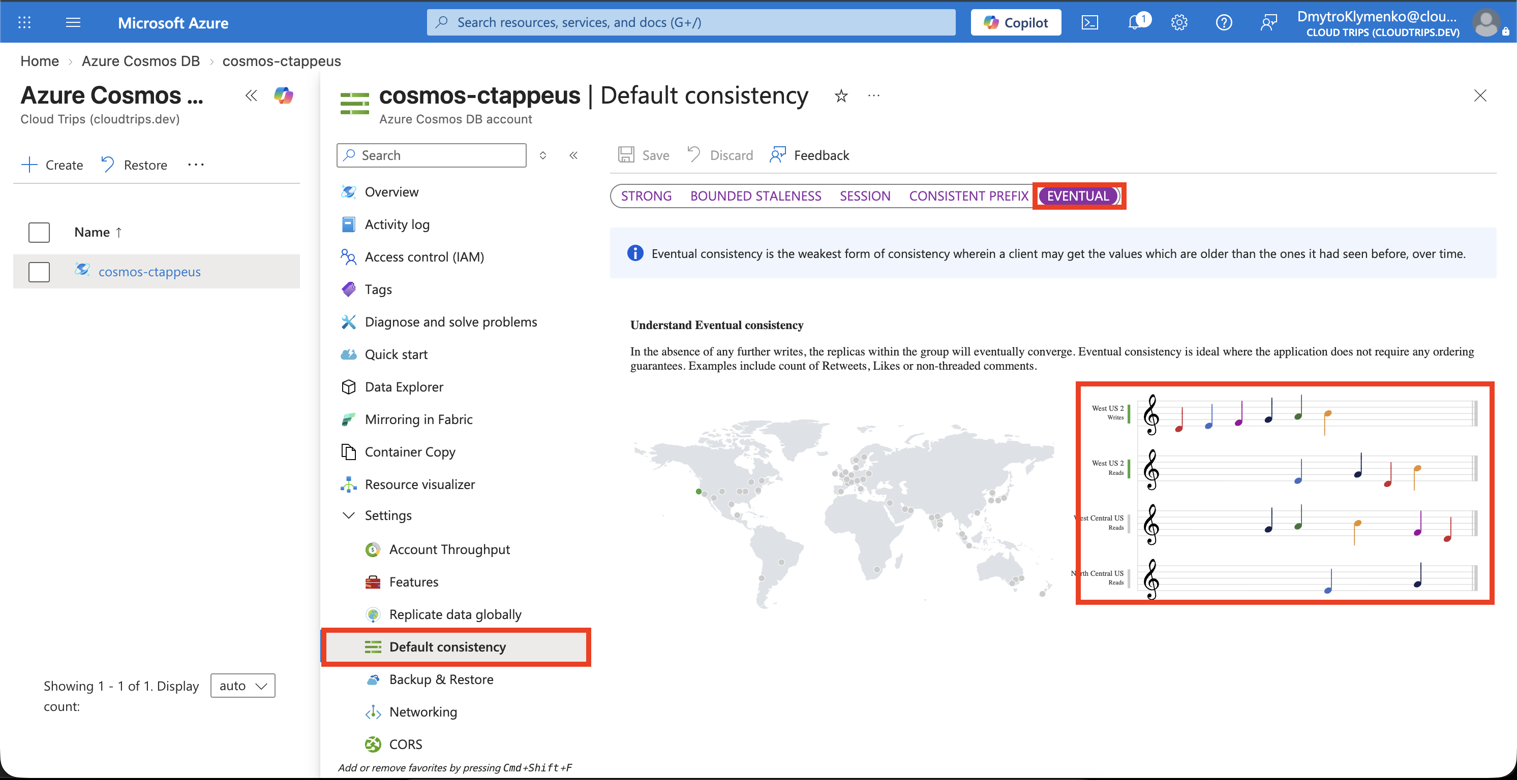Viewport: 1517px width, 780px height.
Task: Open Resource visualizer
Action: coord(419,484)
